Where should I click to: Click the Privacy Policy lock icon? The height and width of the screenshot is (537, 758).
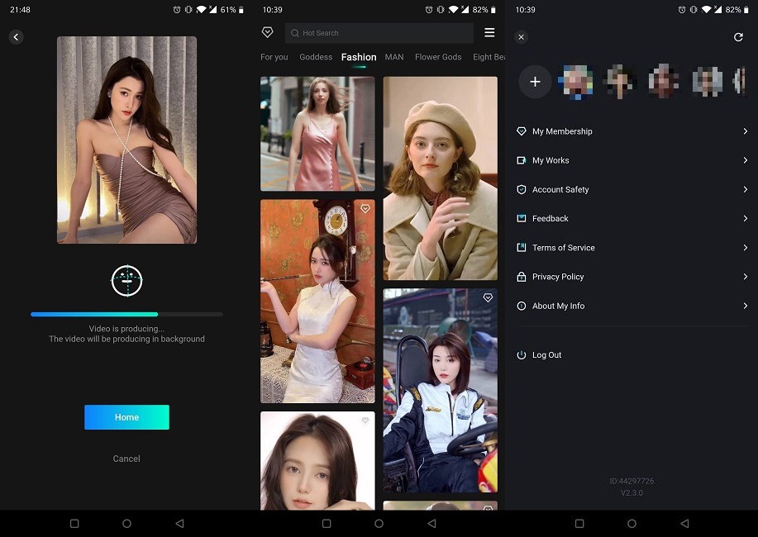[x=521, y=277]
